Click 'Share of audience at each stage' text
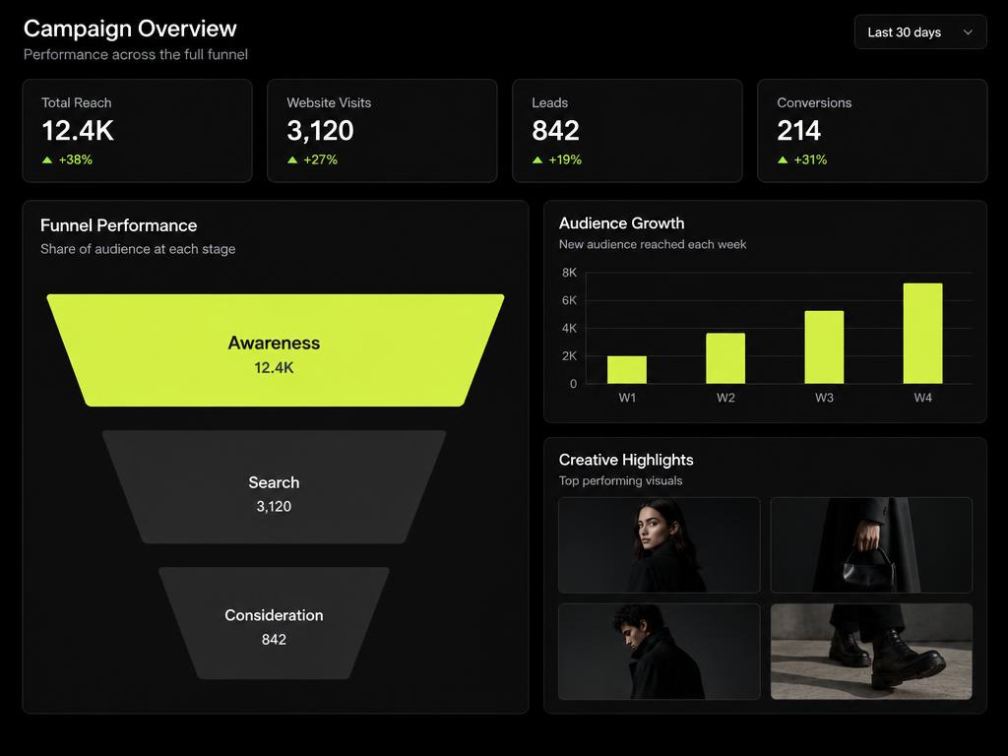Viewport: 1008px width, 756px height. pyautogui.click(x=138, y=249)
